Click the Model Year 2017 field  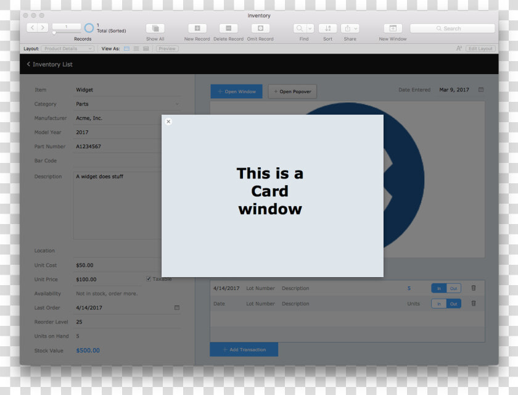(117, 132)
